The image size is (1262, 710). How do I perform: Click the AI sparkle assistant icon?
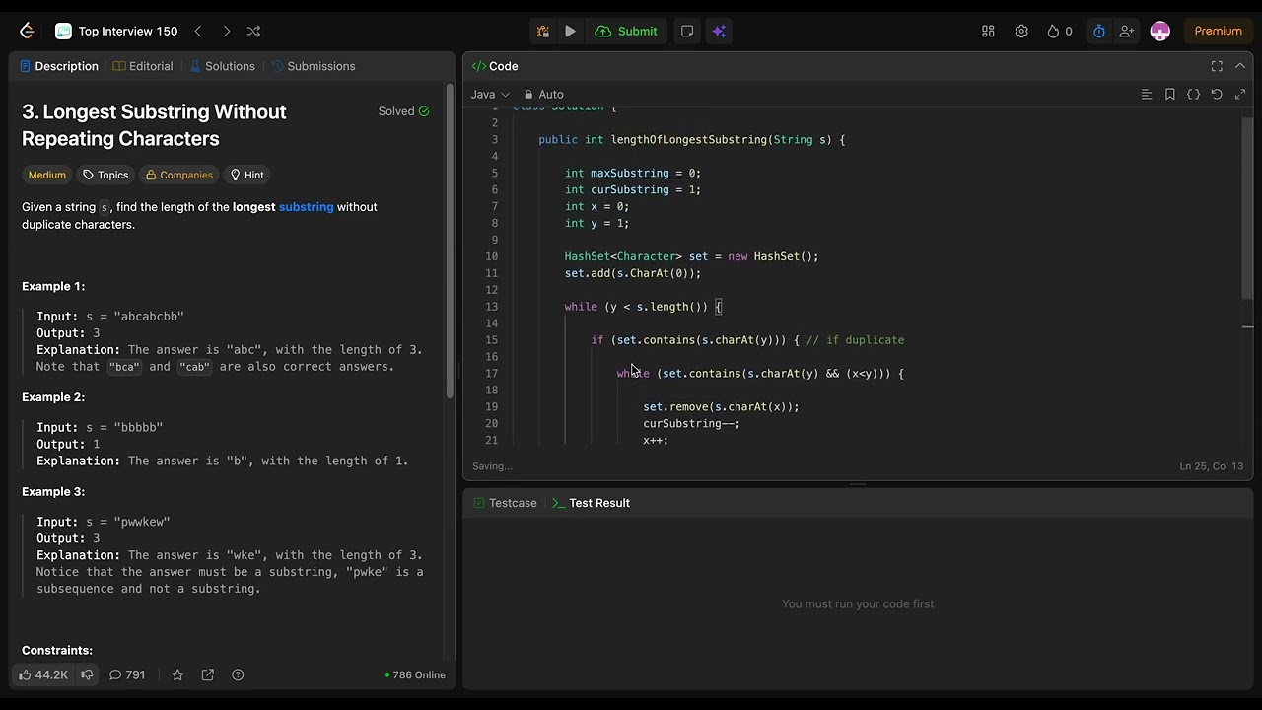click(719, 31)
